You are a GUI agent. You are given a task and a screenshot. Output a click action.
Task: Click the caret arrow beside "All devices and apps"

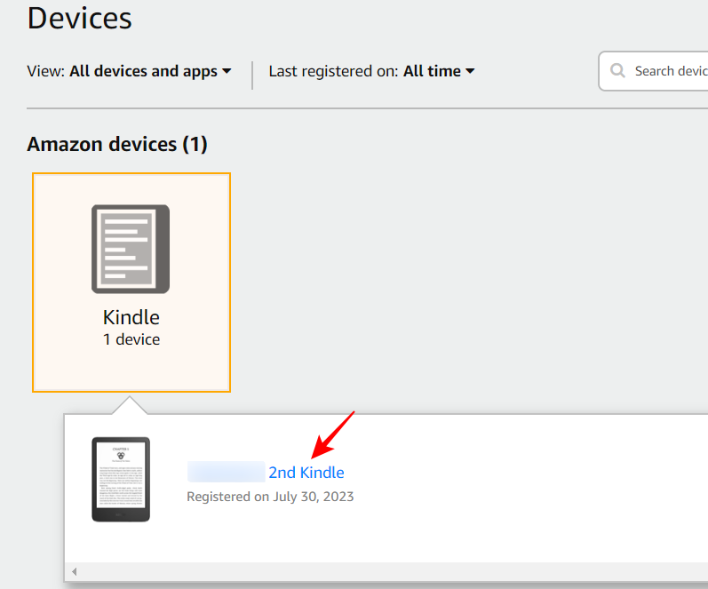(x=227, y=71)
